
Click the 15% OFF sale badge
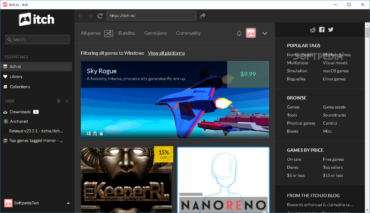click(164, 154)
